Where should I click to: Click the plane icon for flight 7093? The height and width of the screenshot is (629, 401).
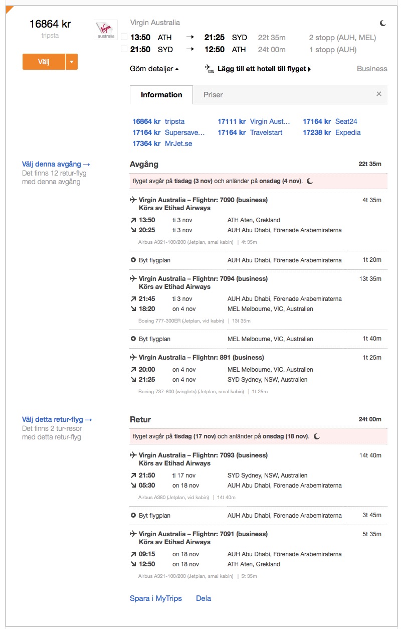coord(133,455)
